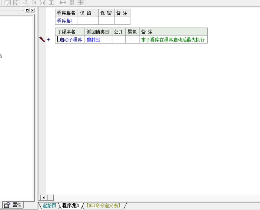Click the 返回值类型 column header

pyautogui.click(x=98, y=32)
